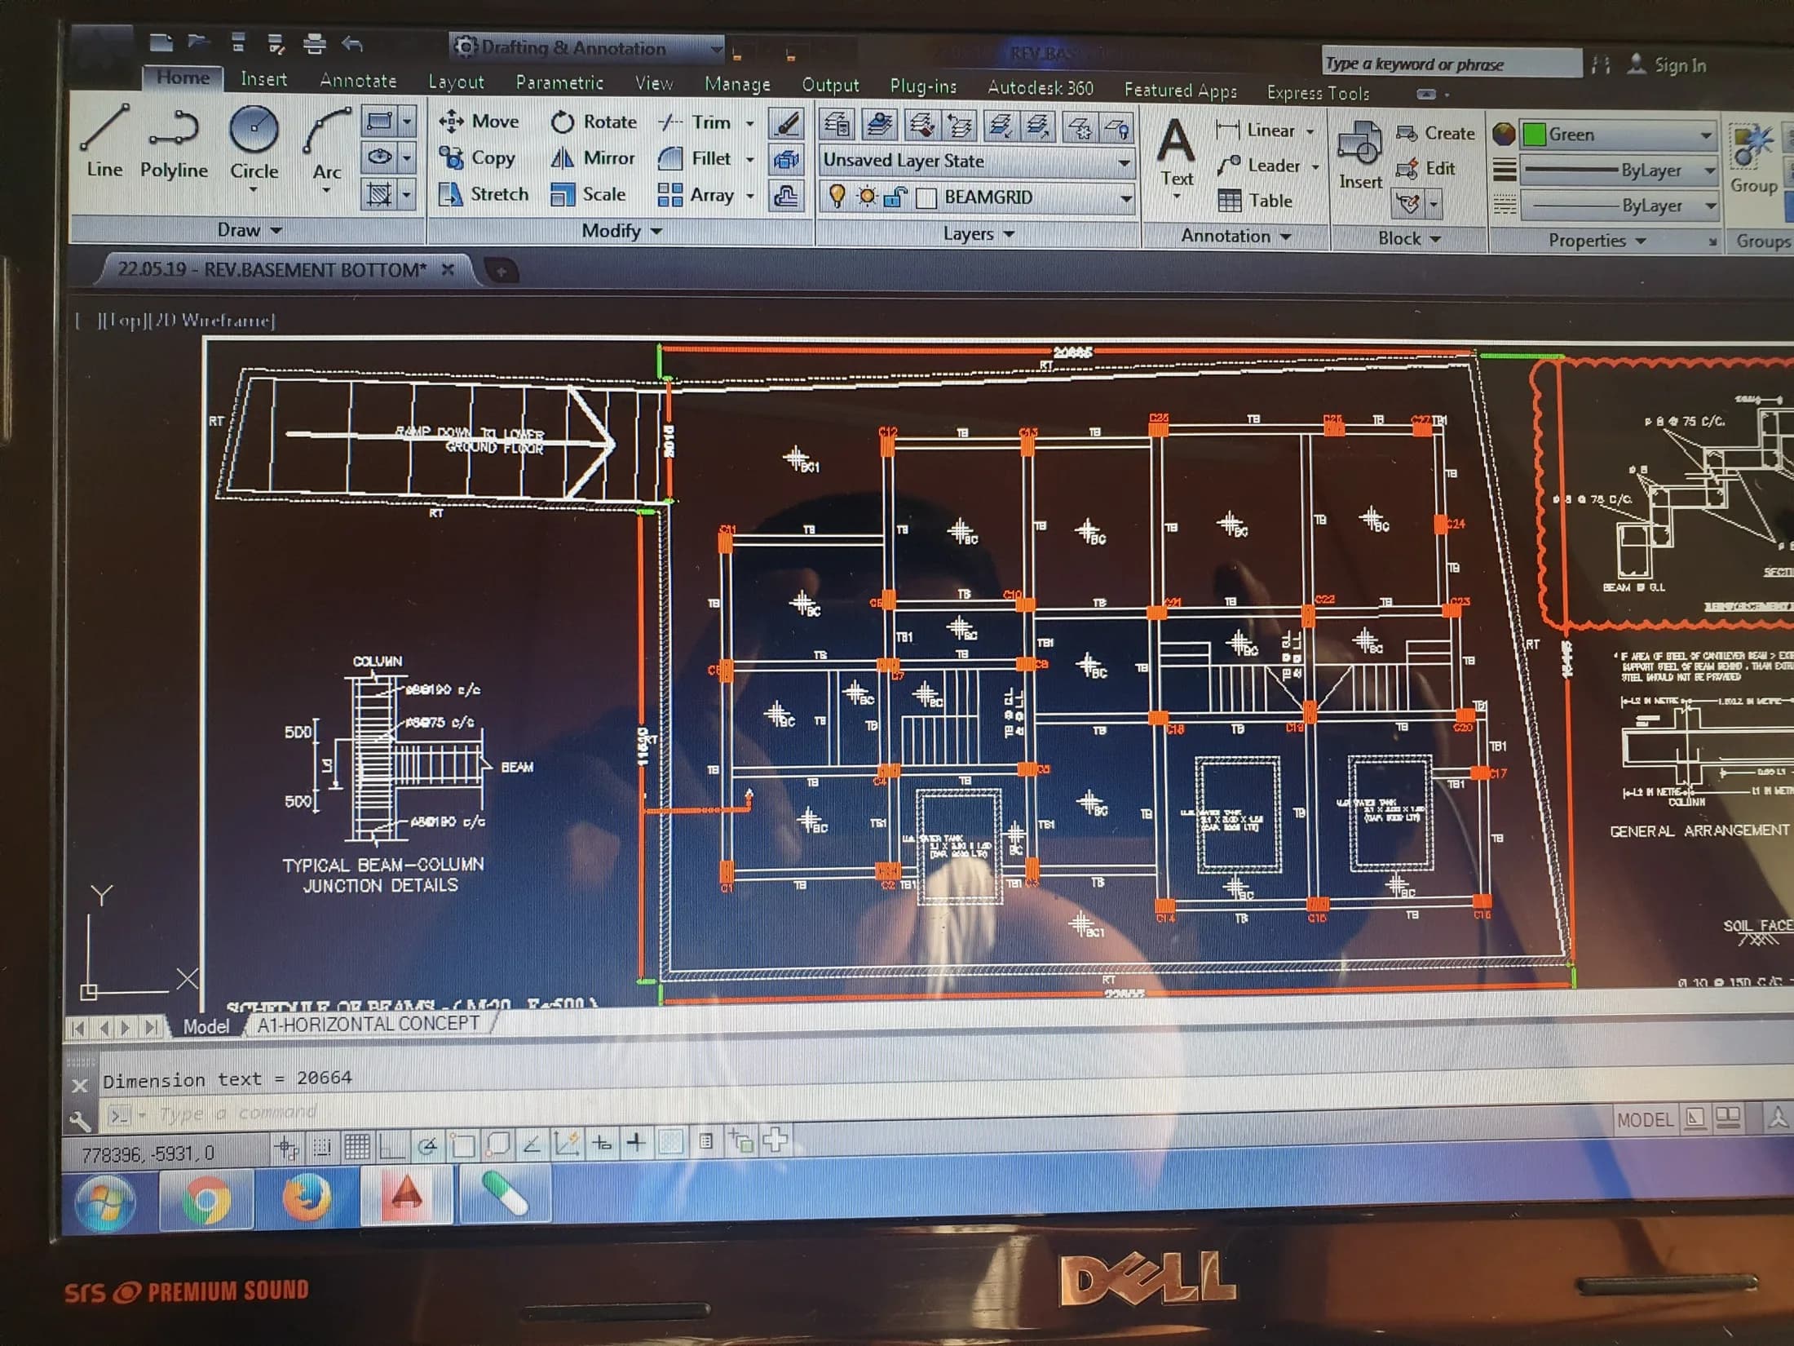Toggle Snap mode in status bar

(x=322, y=1147)
